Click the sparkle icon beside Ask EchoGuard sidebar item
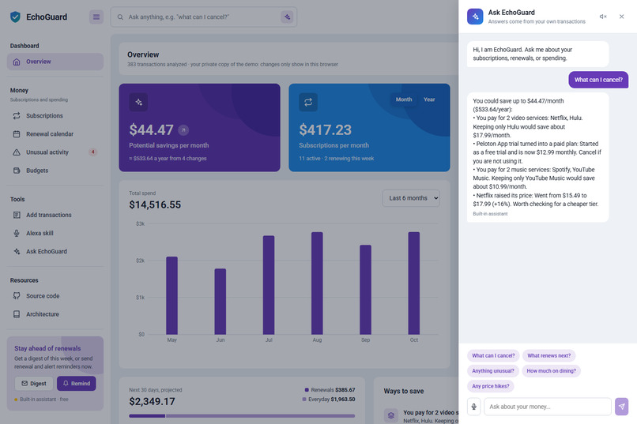637x424 pixels. click(17, 252)
